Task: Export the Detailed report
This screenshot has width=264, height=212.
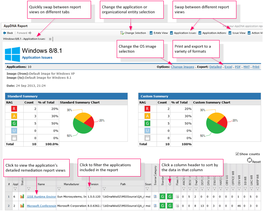Action: (x=215, y=67)
